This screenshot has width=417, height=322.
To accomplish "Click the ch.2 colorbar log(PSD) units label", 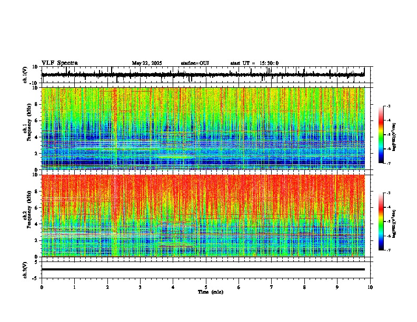I will coord(394,224).
